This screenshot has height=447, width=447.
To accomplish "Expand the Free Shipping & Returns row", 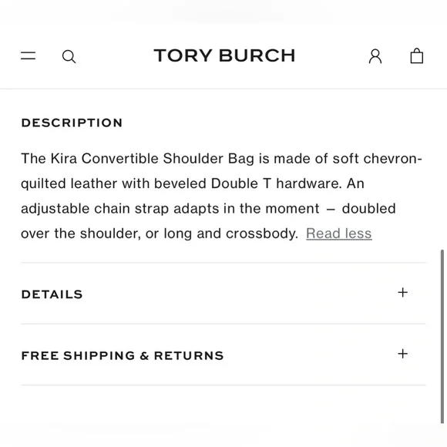I will click(x=223, y=355).
